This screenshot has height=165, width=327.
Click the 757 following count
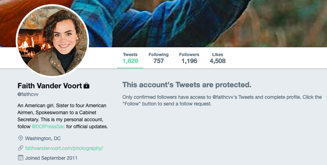click(159, 61)
